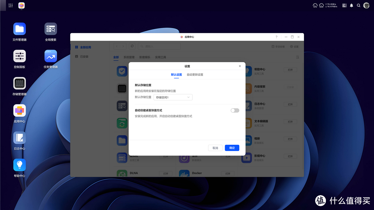Open the apps grid launcher in top bar
This screenshot has width=374, height=210.
pyautogui.click(x=10, y=6)
